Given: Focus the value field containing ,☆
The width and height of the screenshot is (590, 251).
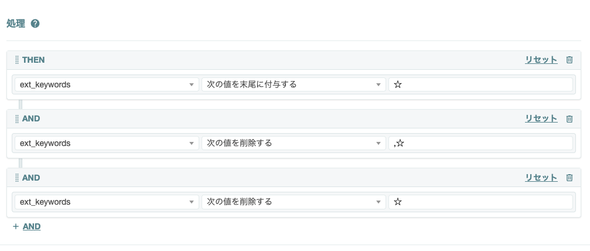Looking at the screenshot, I should tap(480, 143).
